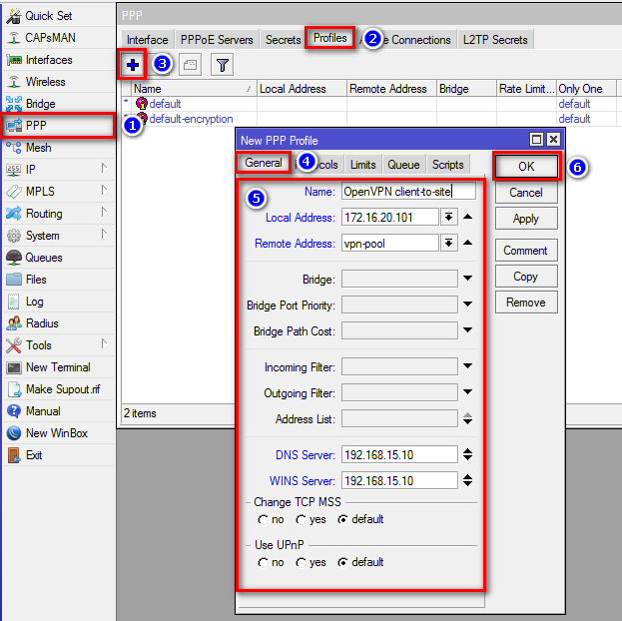This screenshot has width=622, height=621.
Task: Open the Log entry
Action: click(59, 302)
